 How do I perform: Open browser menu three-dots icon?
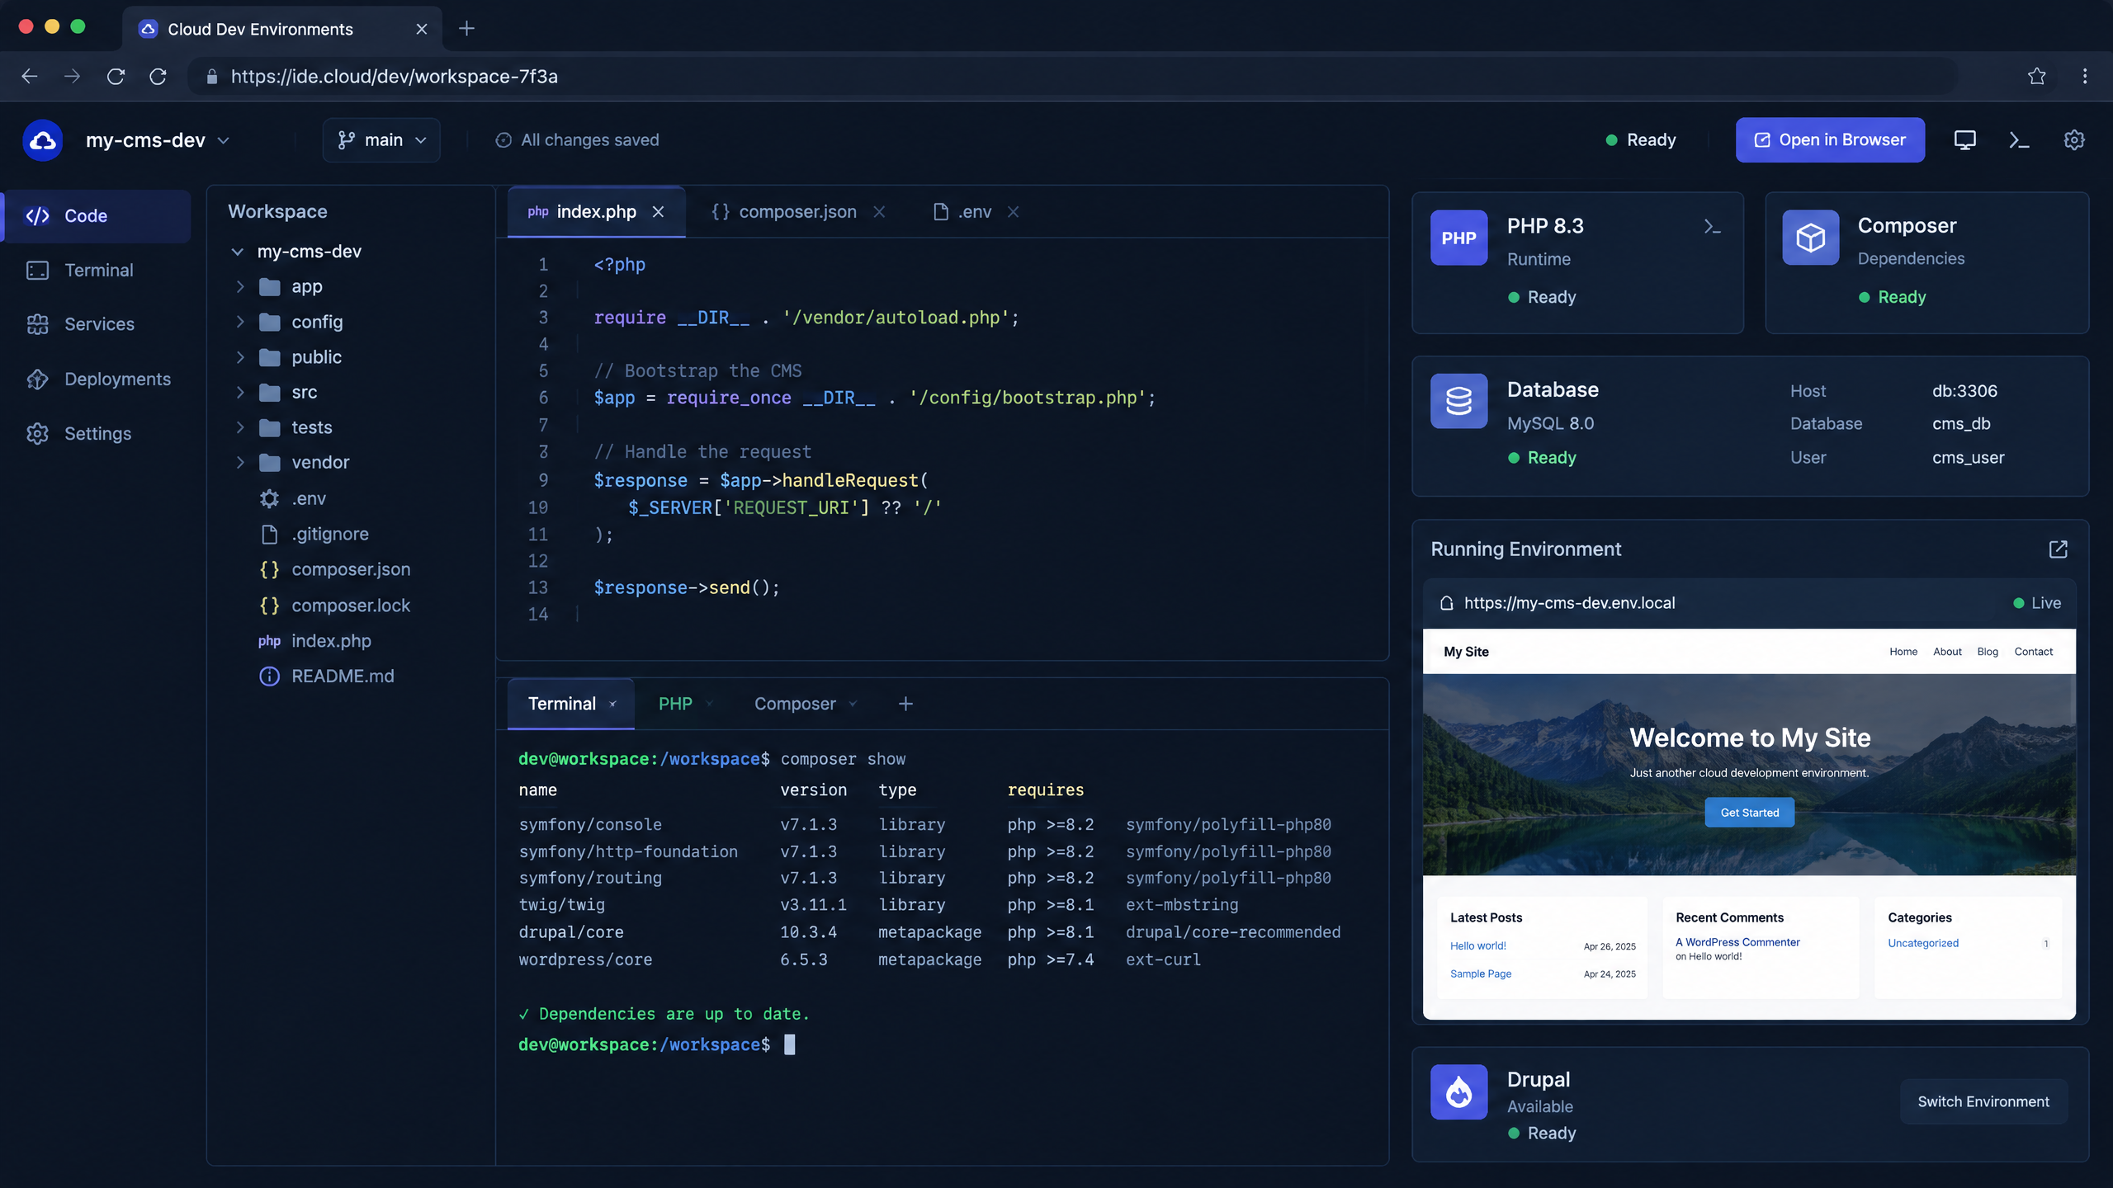tap(2085, 76)
